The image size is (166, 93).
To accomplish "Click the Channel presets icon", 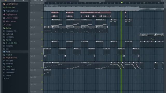I will (x=4, y=18).
